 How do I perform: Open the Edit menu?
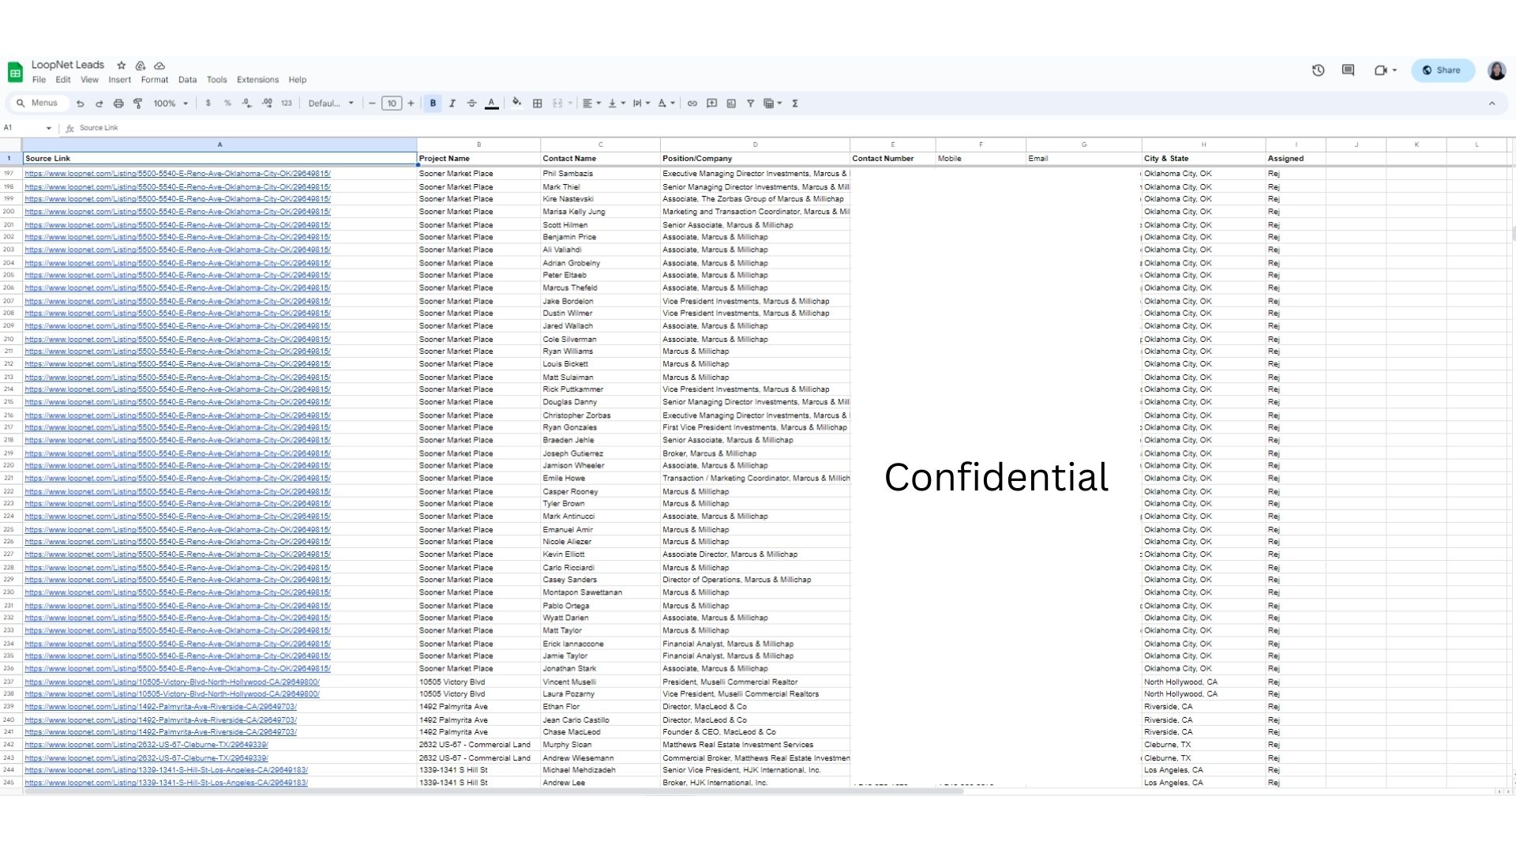(x=63, y=80)
